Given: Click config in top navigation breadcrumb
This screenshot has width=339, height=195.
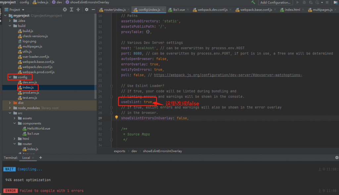Looking at the screenshot, I should pos(24,2).
